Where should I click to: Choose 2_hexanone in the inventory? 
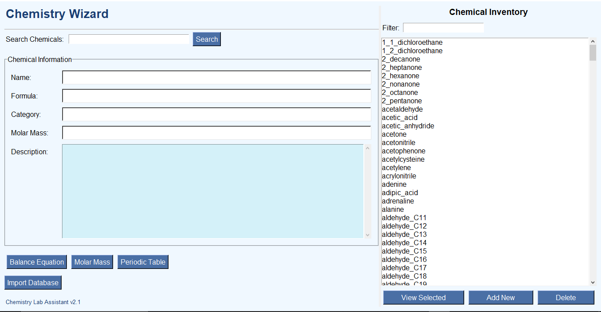(x=485, y=76)
